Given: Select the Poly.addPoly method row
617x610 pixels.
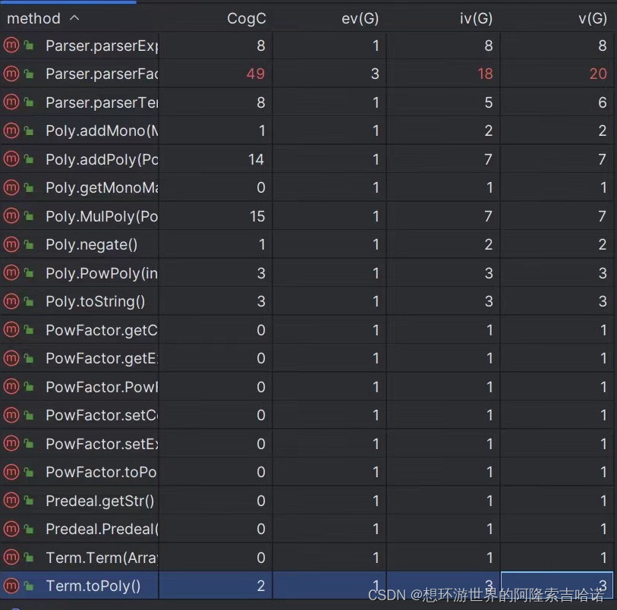Looking at the screenshot, I should [307, 159].
